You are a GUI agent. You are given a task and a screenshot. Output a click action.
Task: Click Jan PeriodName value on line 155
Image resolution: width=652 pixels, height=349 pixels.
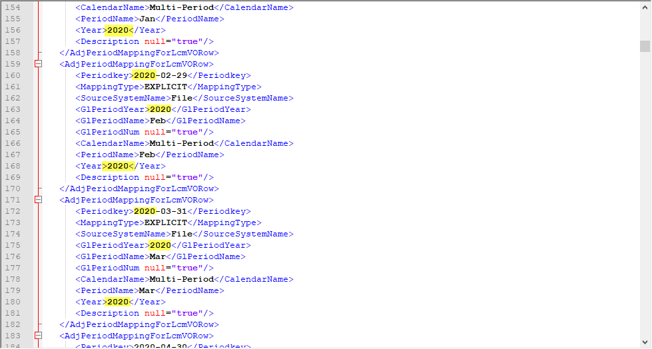[147, 19]
